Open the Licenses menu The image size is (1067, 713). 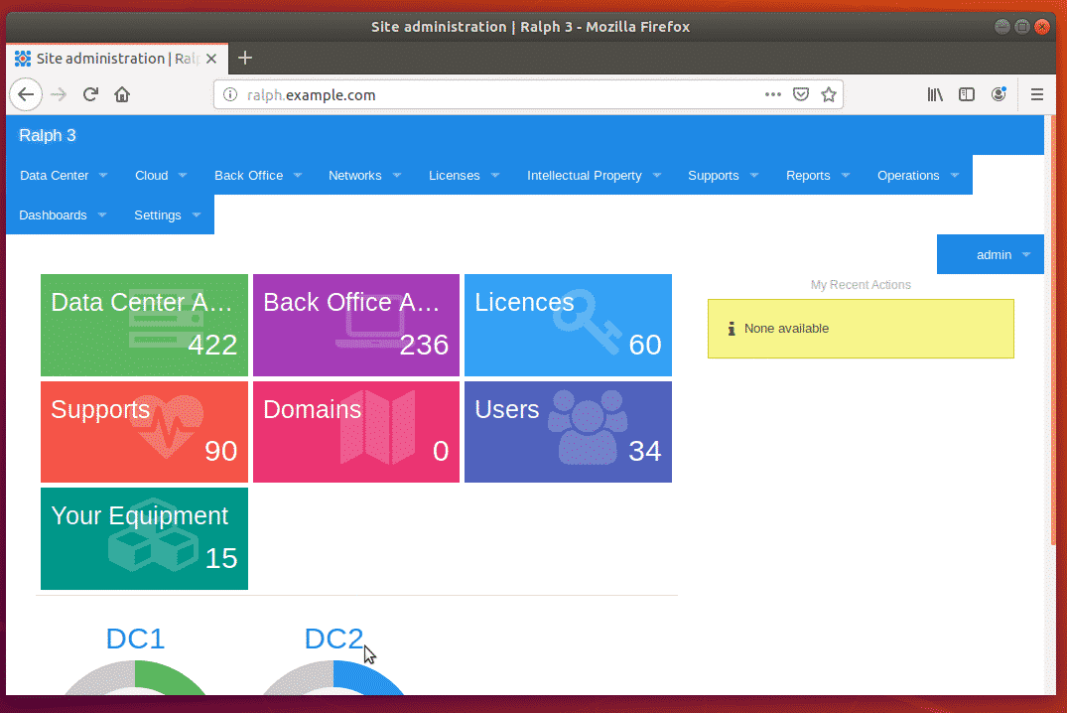point(465,175)
